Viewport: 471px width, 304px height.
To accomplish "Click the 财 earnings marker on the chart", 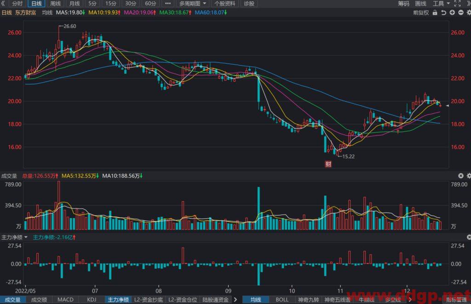I will pos(328,164).
